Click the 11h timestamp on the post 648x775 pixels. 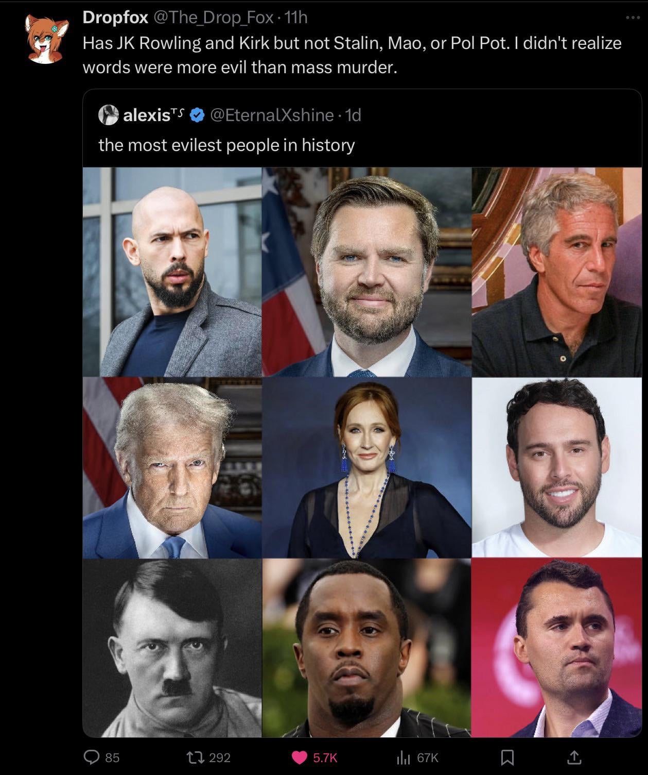tap(295, 18)
